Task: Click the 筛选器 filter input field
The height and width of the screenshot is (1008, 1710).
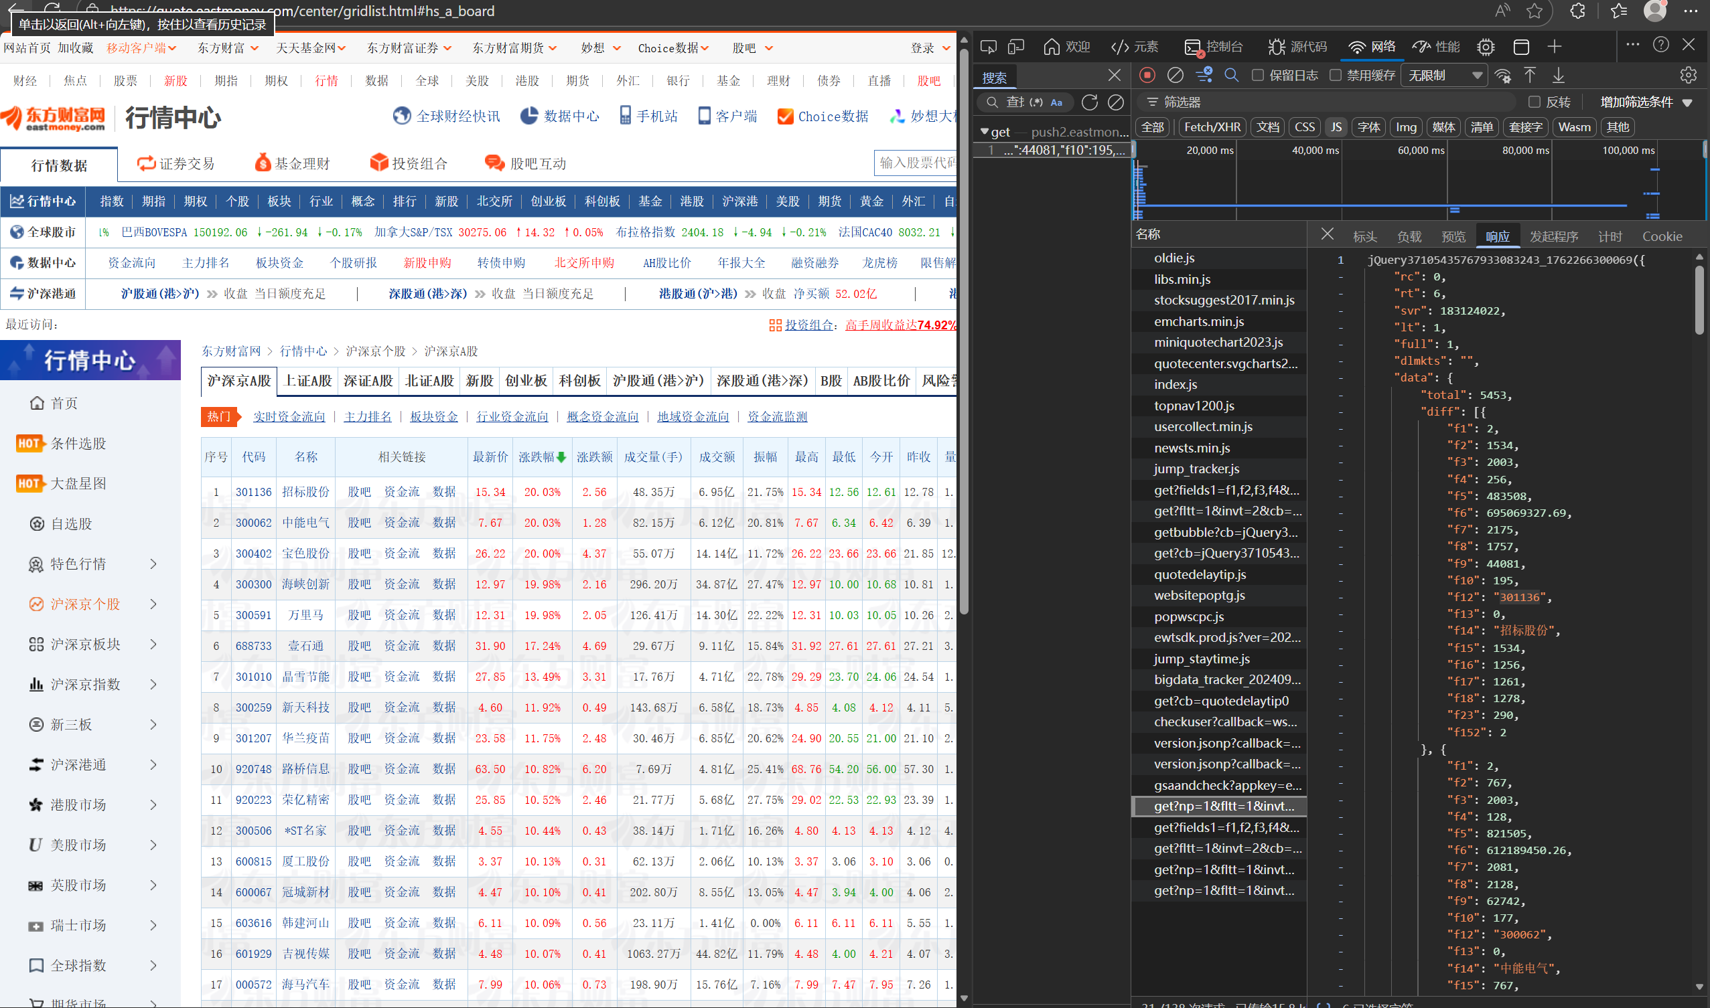Action: [x=1326, y=102]
